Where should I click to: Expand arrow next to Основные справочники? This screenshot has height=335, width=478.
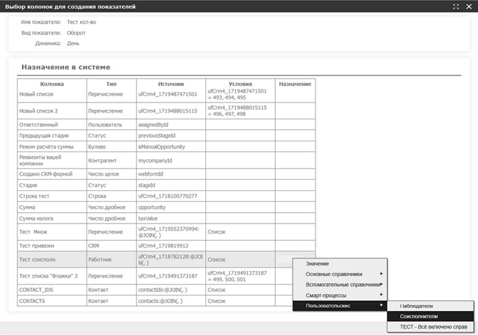pos(381,274)
